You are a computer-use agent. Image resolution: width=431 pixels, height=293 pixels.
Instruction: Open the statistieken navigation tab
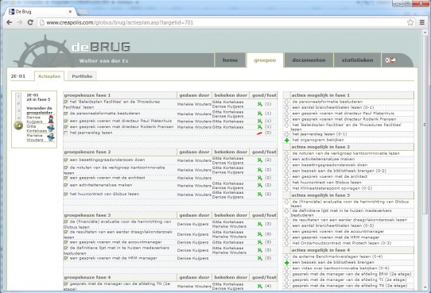357,60
